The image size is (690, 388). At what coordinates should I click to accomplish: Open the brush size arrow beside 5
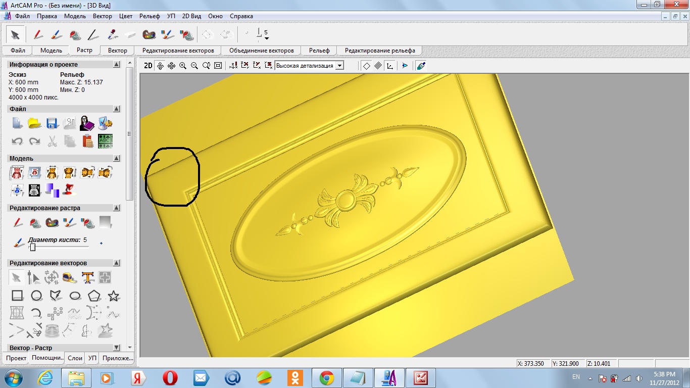pos(267,38)
